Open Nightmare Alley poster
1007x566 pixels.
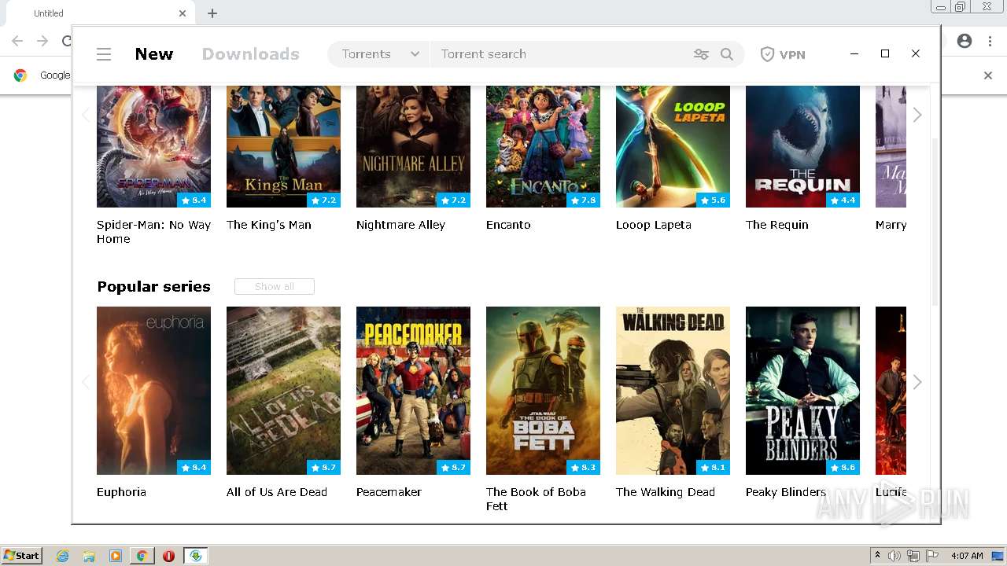pos(413,146)
